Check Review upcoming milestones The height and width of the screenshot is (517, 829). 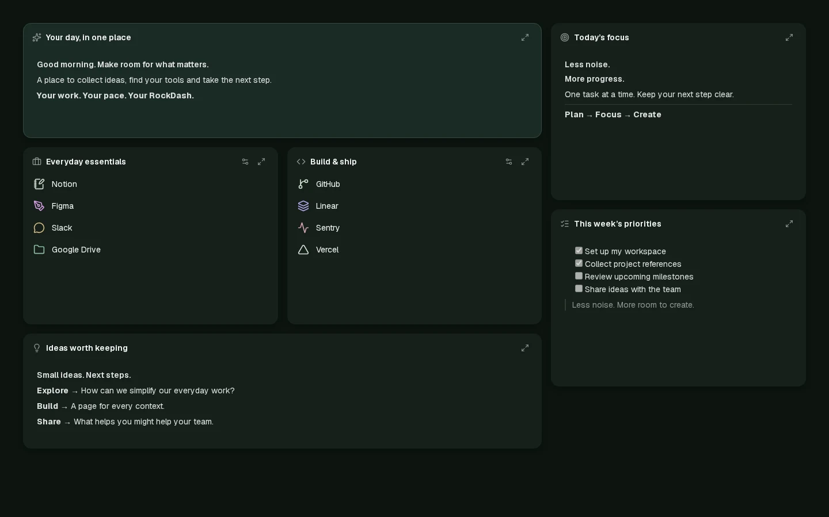pyautogui.click(x=579, y=276)
